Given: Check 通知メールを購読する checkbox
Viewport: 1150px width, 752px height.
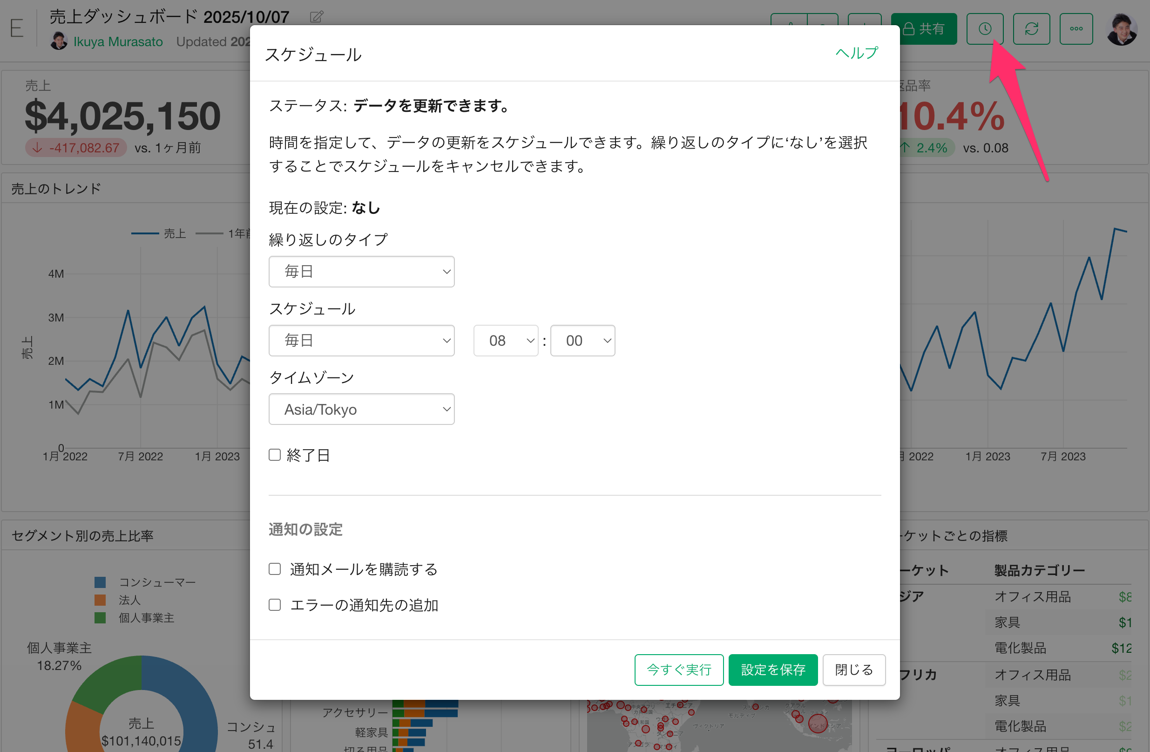Looking at the screenshot, I should point(274,569).
